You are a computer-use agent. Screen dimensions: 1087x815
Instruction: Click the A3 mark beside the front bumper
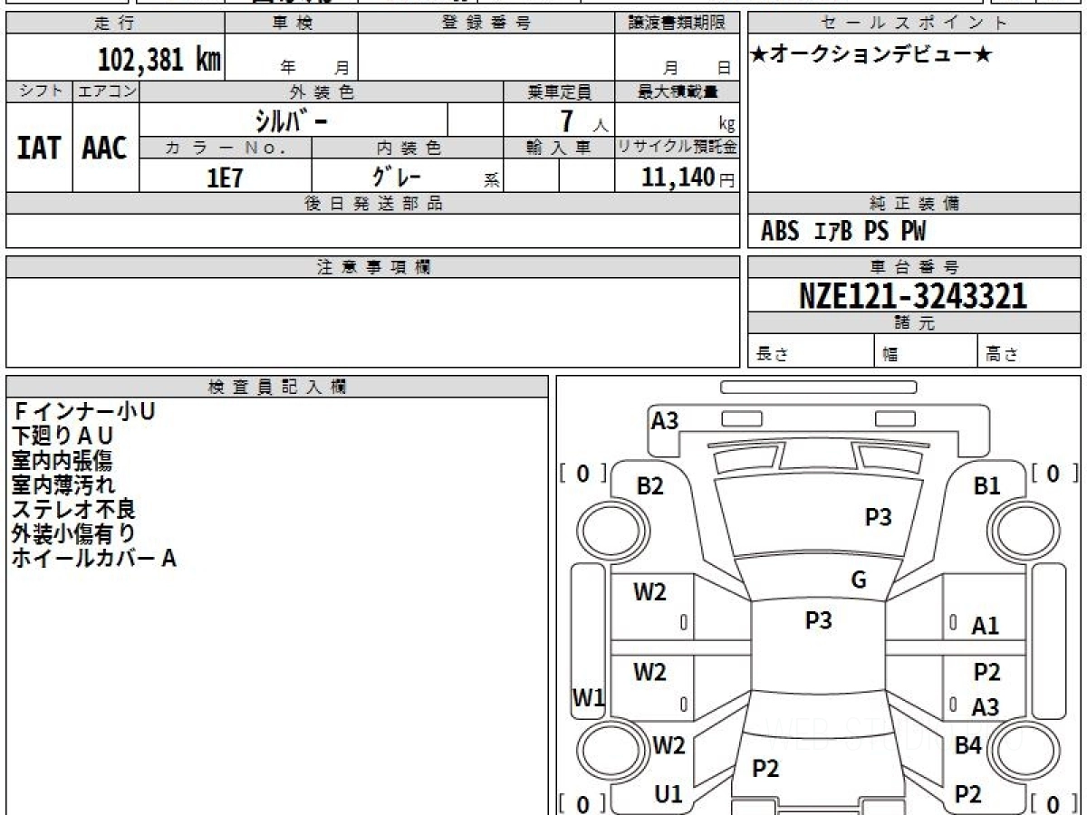tap(665, 420)
